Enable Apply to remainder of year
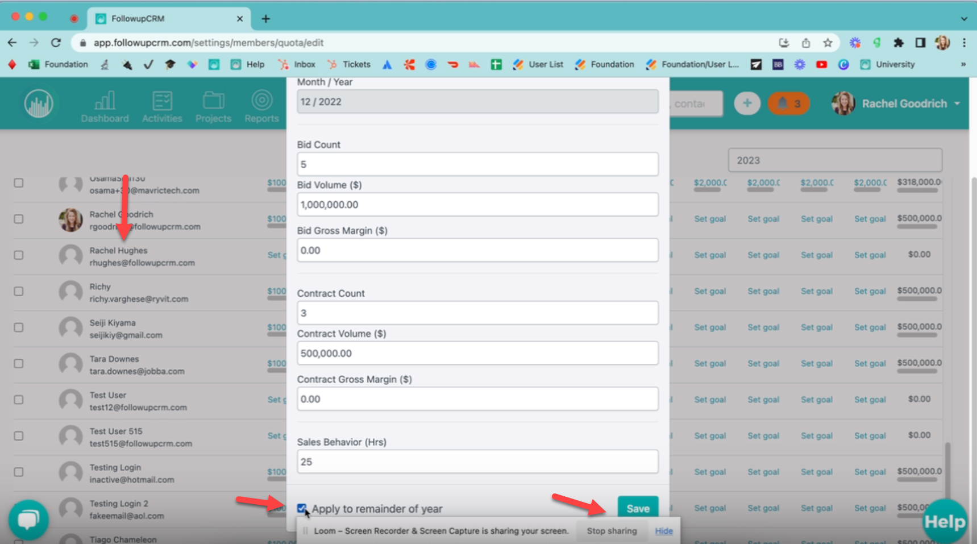This screenshot has height=544, width=977. 302,508
